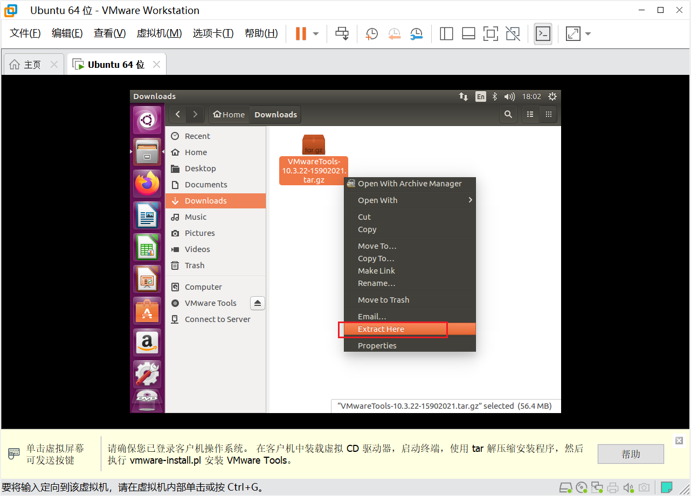Choose Open With Archive Manager
691x496 pixels.
click(410, 184)
